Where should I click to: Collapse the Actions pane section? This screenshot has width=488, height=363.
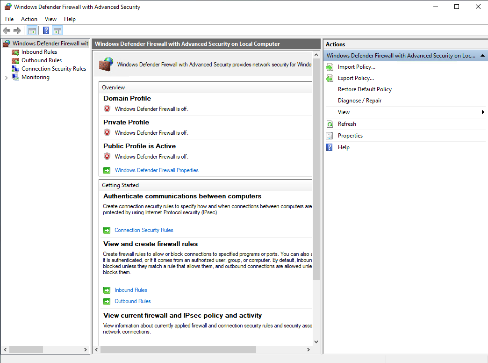(483, 55)
